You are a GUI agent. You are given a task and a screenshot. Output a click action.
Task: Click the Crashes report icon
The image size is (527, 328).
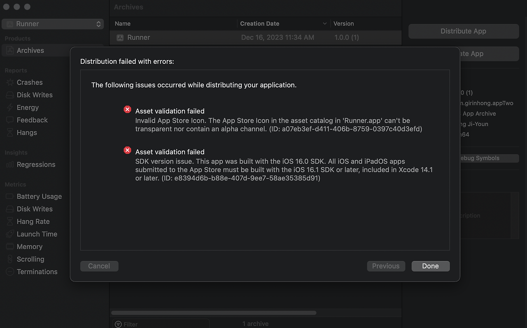[x=9, y=83]
